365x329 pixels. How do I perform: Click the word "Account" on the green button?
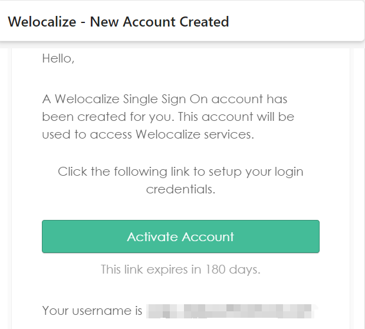click(208, 236)
